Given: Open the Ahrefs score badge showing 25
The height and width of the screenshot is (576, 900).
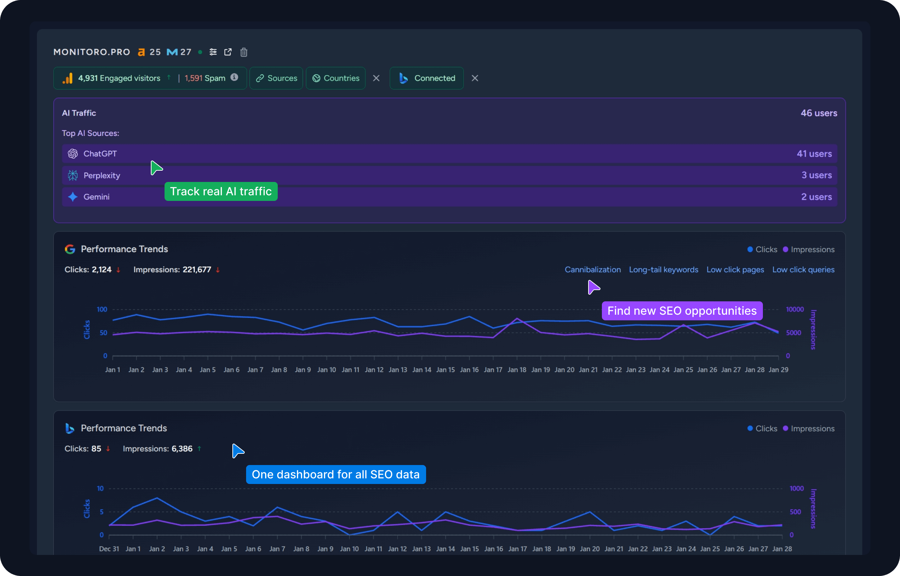Looking at the screenshot, I should pyautogui.click(x=149, y=52).
